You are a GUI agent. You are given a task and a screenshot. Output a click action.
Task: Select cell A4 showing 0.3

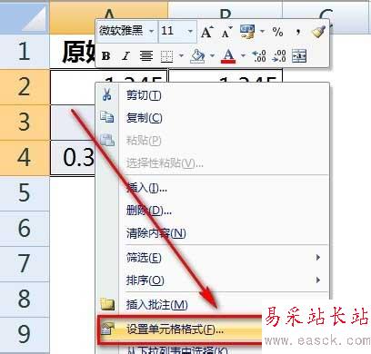click(x=73, y=158)
